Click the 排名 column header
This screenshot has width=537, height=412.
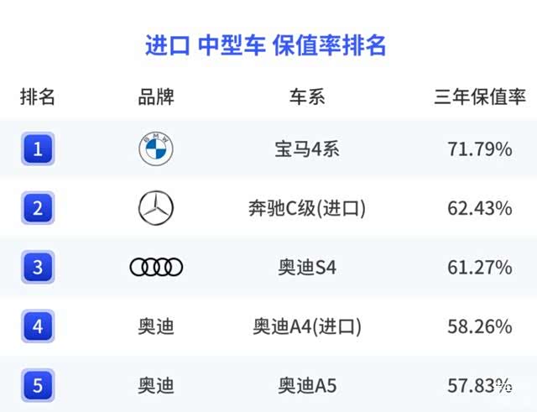38,96
